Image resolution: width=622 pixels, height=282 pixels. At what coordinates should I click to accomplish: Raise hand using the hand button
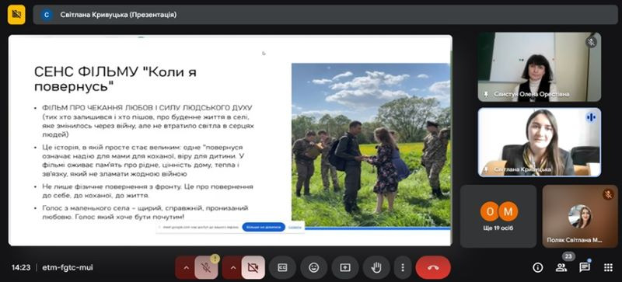pyautogui.click(x=376, y=268)
